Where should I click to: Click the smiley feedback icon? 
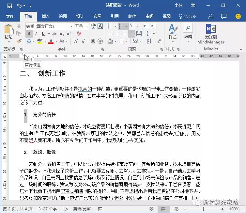238,16
